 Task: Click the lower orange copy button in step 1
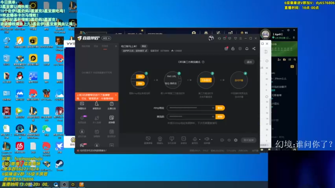pos(140,84)
